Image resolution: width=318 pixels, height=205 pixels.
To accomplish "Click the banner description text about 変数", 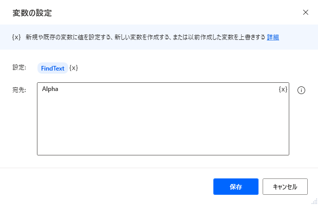I will pos(146,37).
